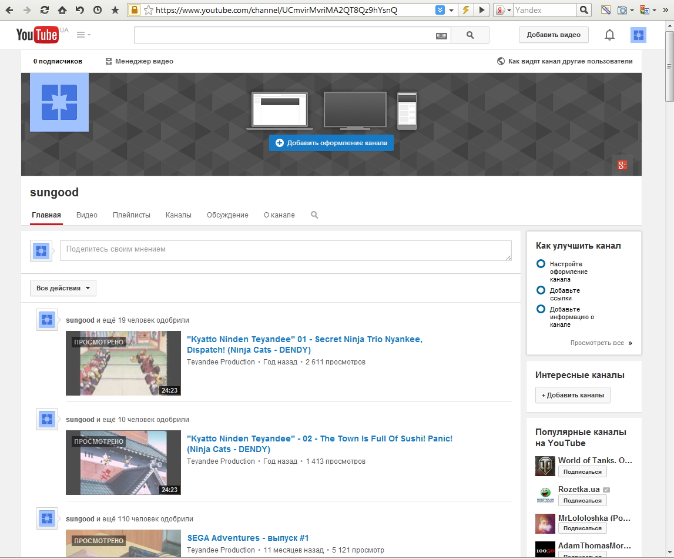
Task: Click the screenshot camera toolbar icon
Action: (622, 10)
